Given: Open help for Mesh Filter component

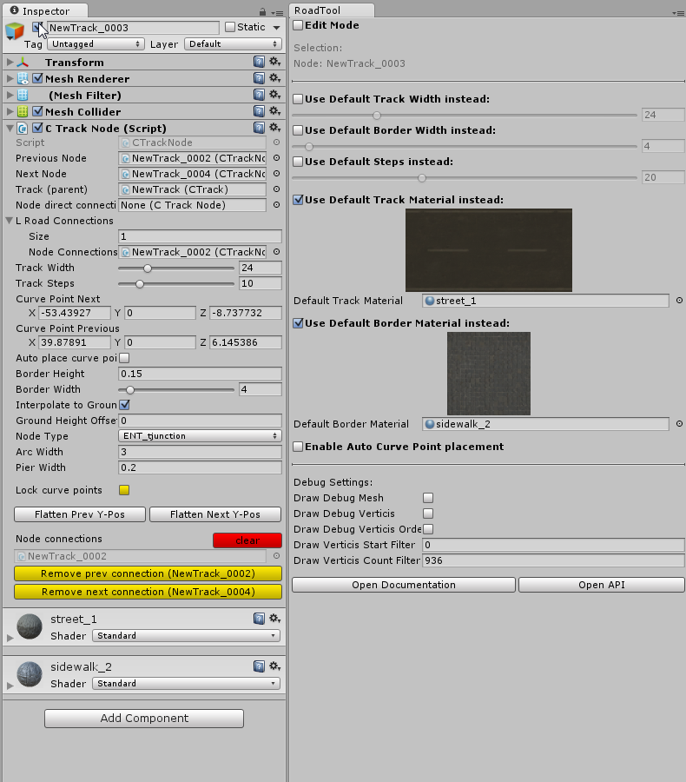Looking at the screenshot, I should pos(259,95).
